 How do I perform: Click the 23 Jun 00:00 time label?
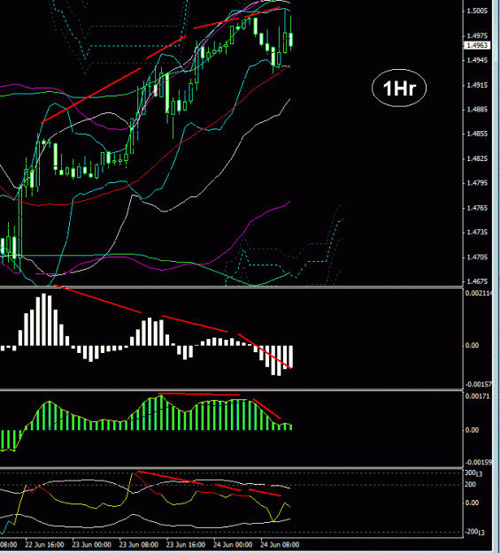(x=91, y=544)
